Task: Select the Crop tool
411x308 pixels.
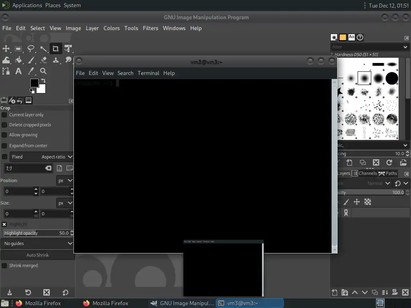Action: (55, 49)
